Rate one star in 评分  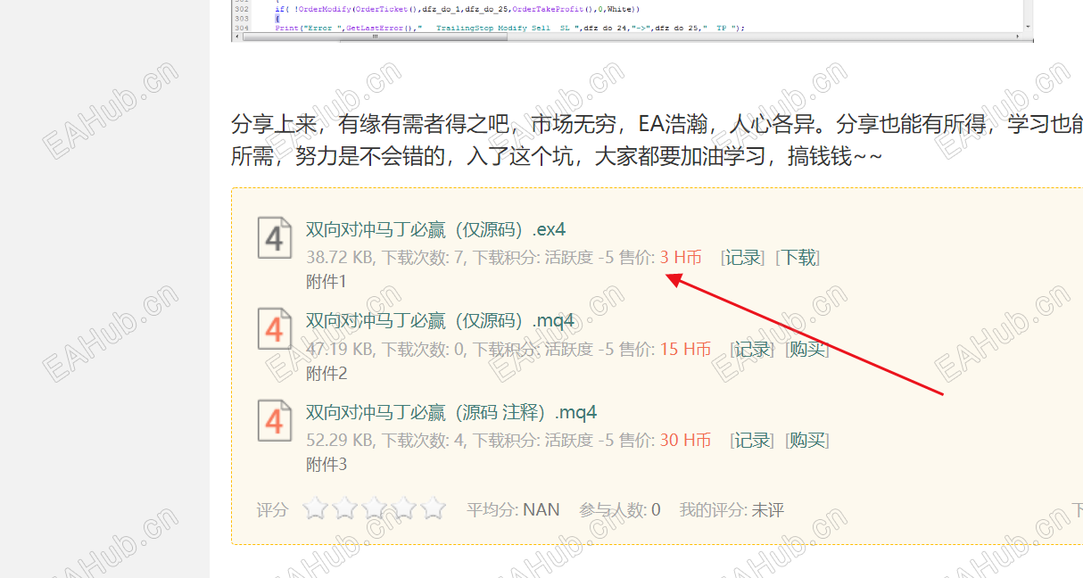pos(316,508)
